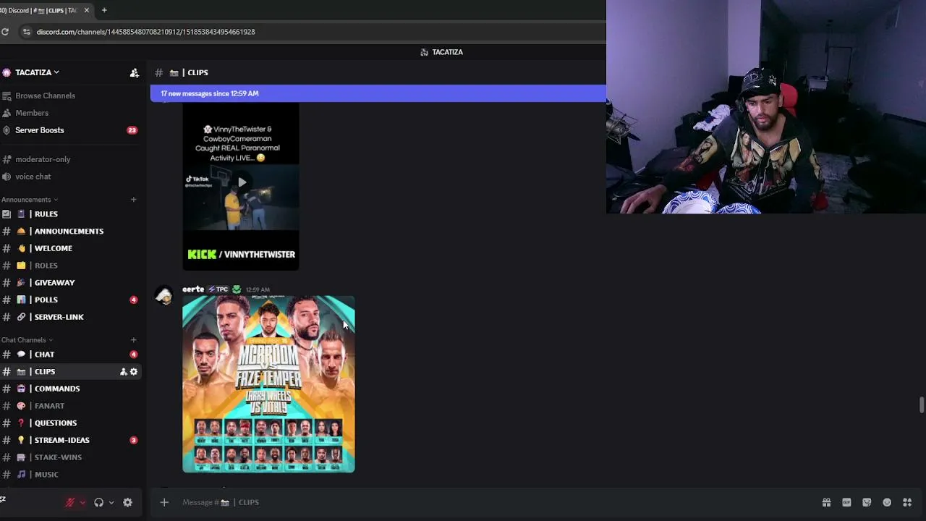Open the GIVEAWAY channel
This screenshot has height=521, width=926.
point(54,282)
